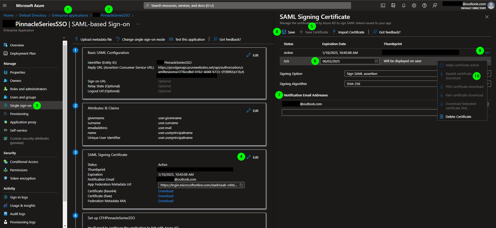Select Raw certificate download menu entry
This screenshot has height=228, width=496.
tap(462, 95)
